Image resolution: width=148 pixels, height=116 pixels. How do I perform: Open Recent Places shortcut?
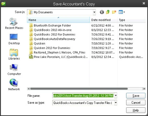(14, 23)
